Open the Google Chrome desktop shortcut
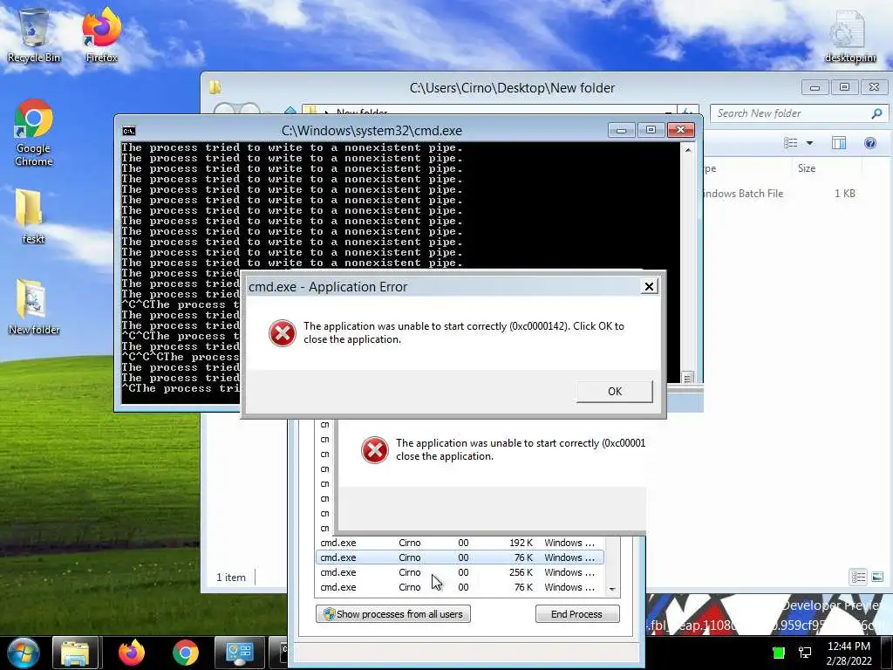Viewport: 893px width, 670px height. click(x=34, y=133)
